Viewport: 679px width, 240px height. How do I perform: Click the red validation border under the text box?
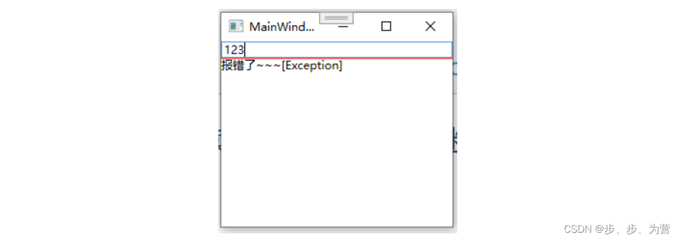point(337,58)
